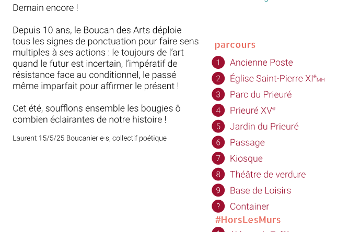This screenshot has width=337, height=232.
Task: Select the number 5 circle marker
Action: [218, 127]
